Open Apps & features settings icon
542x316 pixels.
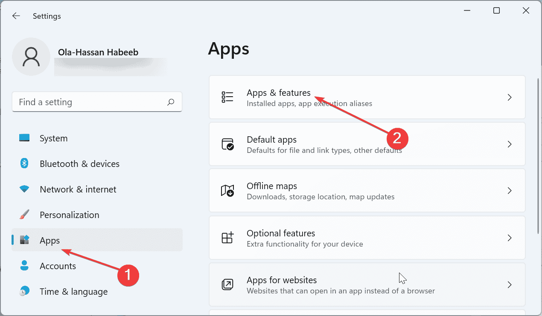[x=227, y=97]
